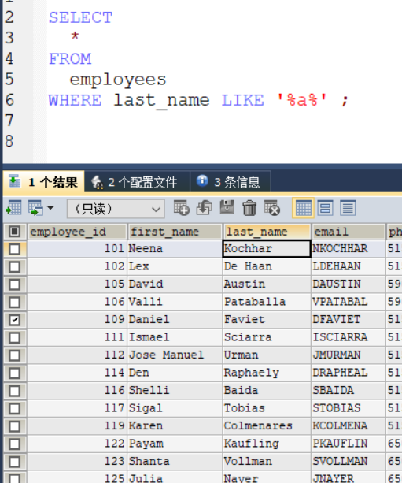The height and width of the screenshot is (483, 402).
Task: Click the delete row trash icon
Action: point(249,208)
